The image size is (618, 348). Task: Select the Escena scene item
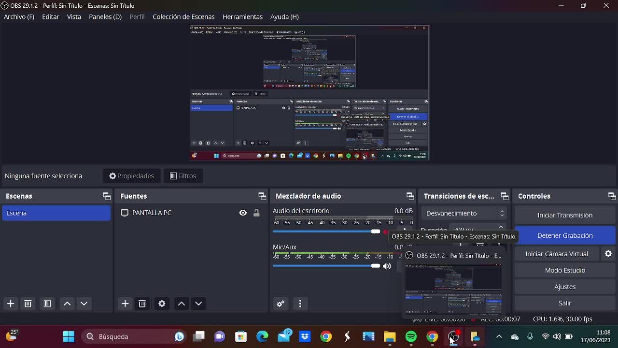[56, 213]
